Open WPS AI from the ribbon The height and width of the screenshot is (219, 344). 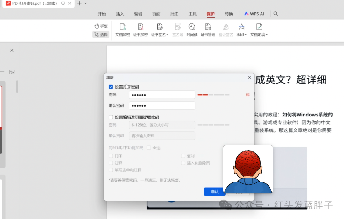coord(254,14)
